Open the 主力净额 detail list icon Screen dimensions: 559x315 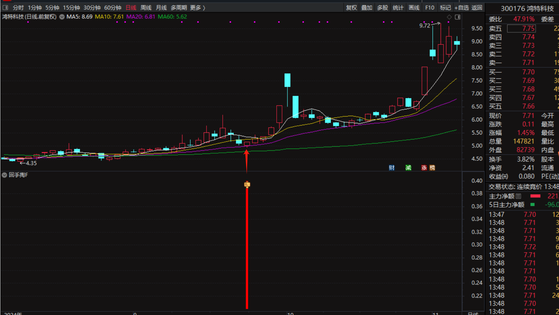518,196
